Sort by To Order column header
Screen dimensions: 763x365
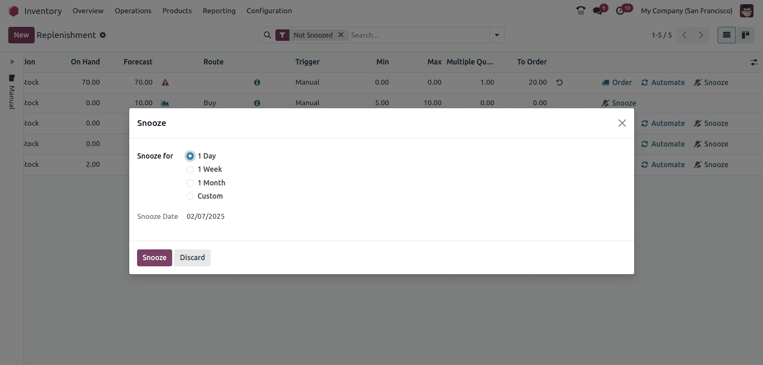point(532,62)
